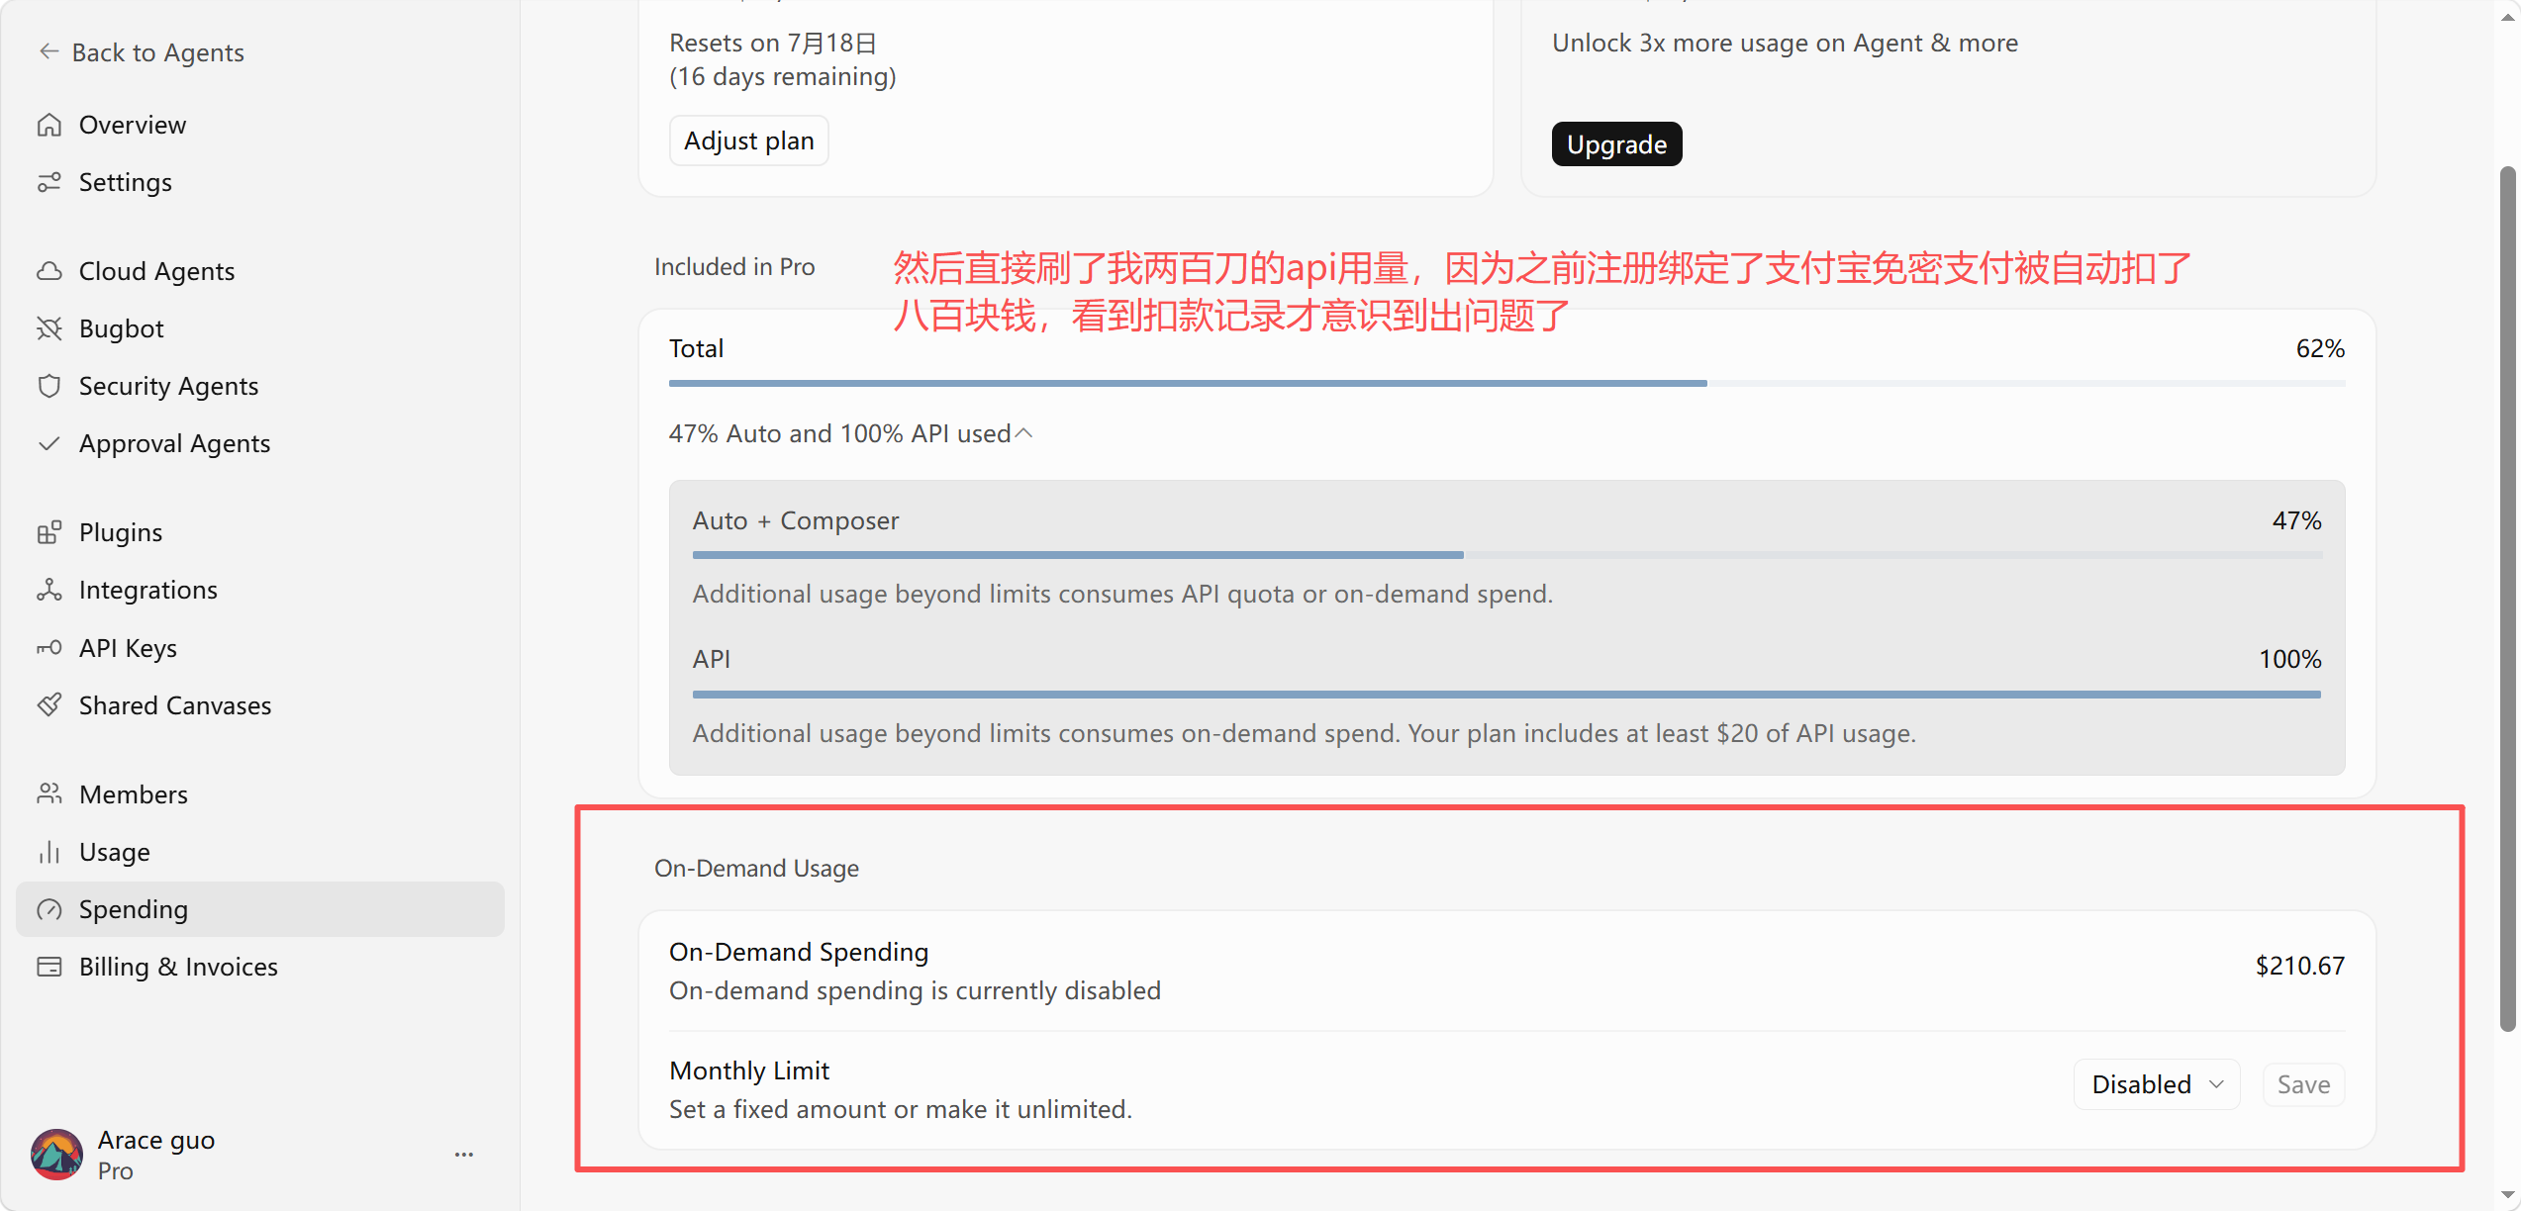The height and width of the screenshot is (1211, 2521).
Task: Click the Billing & Invoices card icon
Action: pos(49,967)
